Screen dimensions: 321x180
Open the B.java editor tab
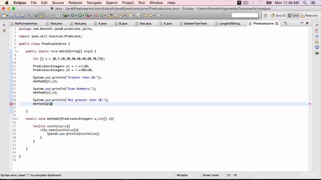[121, 23]
